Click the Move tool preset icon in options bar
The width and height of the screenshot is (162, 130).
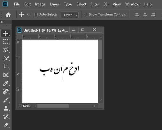(21, 15)
